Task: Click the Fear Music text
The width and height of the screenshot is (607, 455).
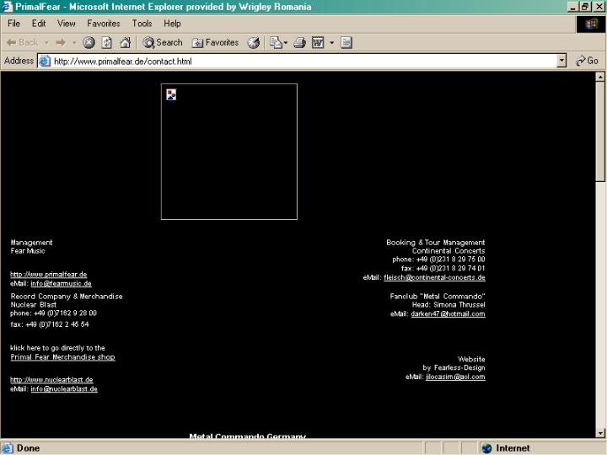Action: pos(28,251)
